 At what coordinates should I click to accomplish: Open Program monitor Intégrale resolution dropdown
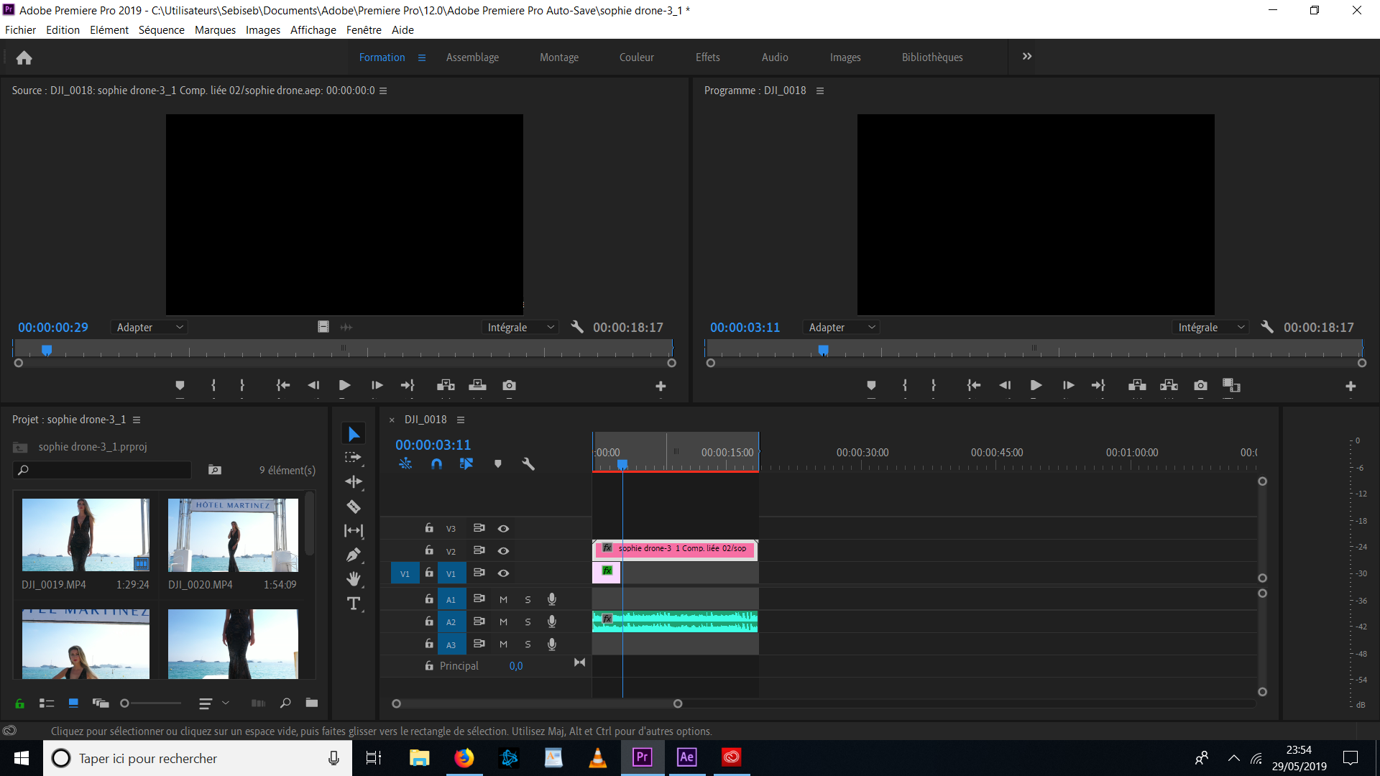click(1210, 327)
